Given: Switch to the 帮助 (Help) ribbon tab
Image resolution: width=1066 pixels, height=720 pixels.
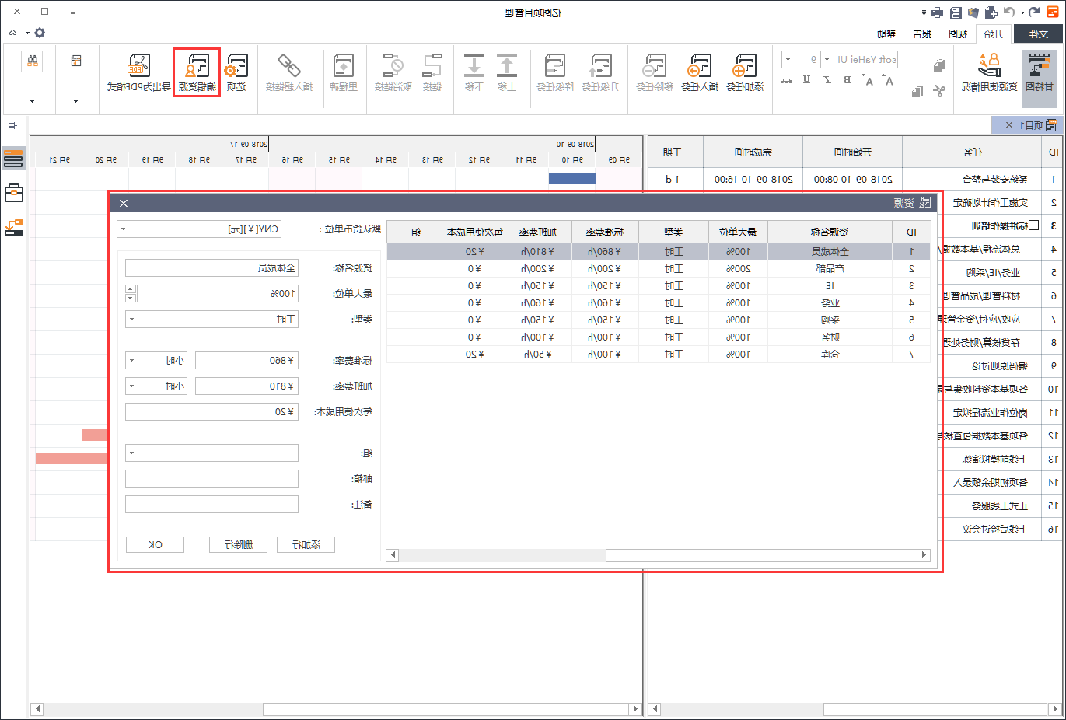Looking at the screenshot, I should [x=886, y=33].
